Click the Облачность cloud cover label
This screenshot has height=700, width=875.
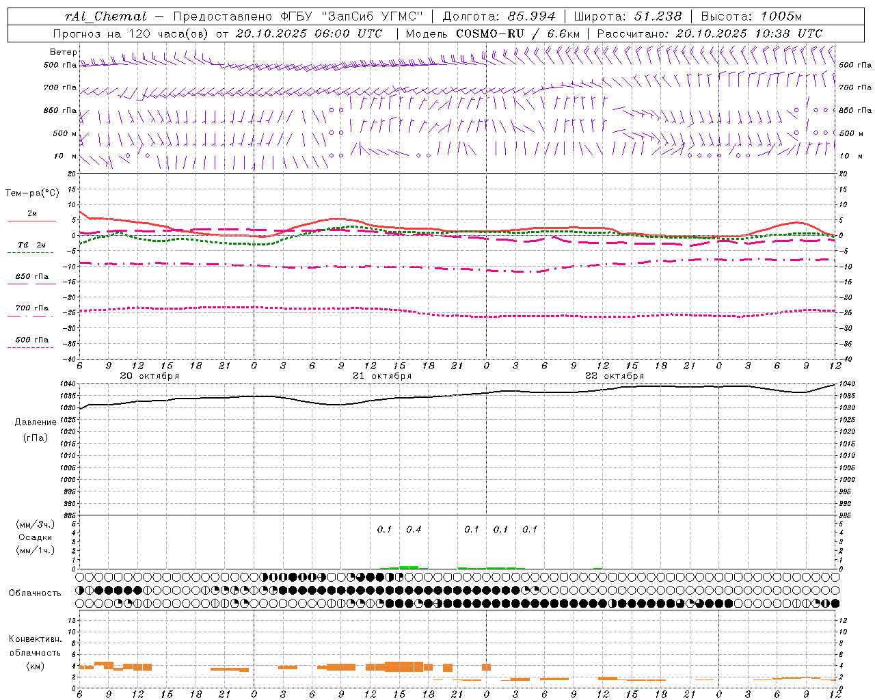click(x=35, y=593)
